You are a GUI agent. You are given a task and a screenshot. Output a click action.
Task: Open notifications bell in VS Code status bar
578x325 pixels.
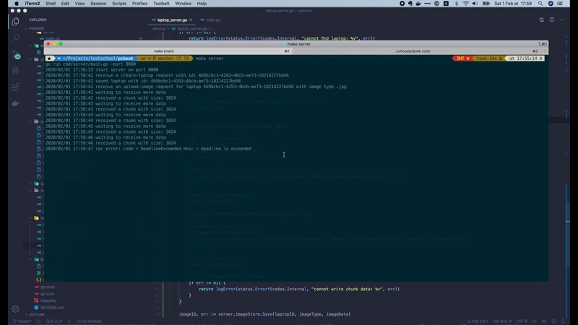point(563,321)
